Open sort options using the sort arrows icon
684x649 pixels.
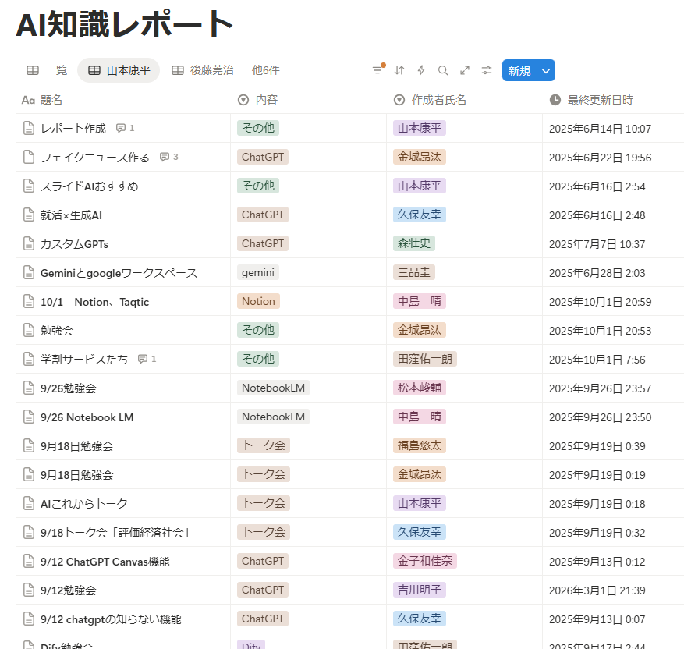point(399,70)
